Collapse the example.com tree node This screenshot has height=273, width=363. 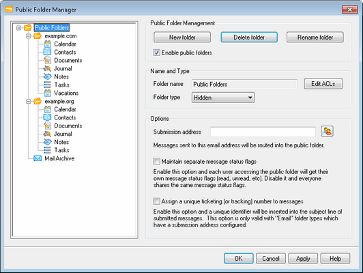click(28, 36)
